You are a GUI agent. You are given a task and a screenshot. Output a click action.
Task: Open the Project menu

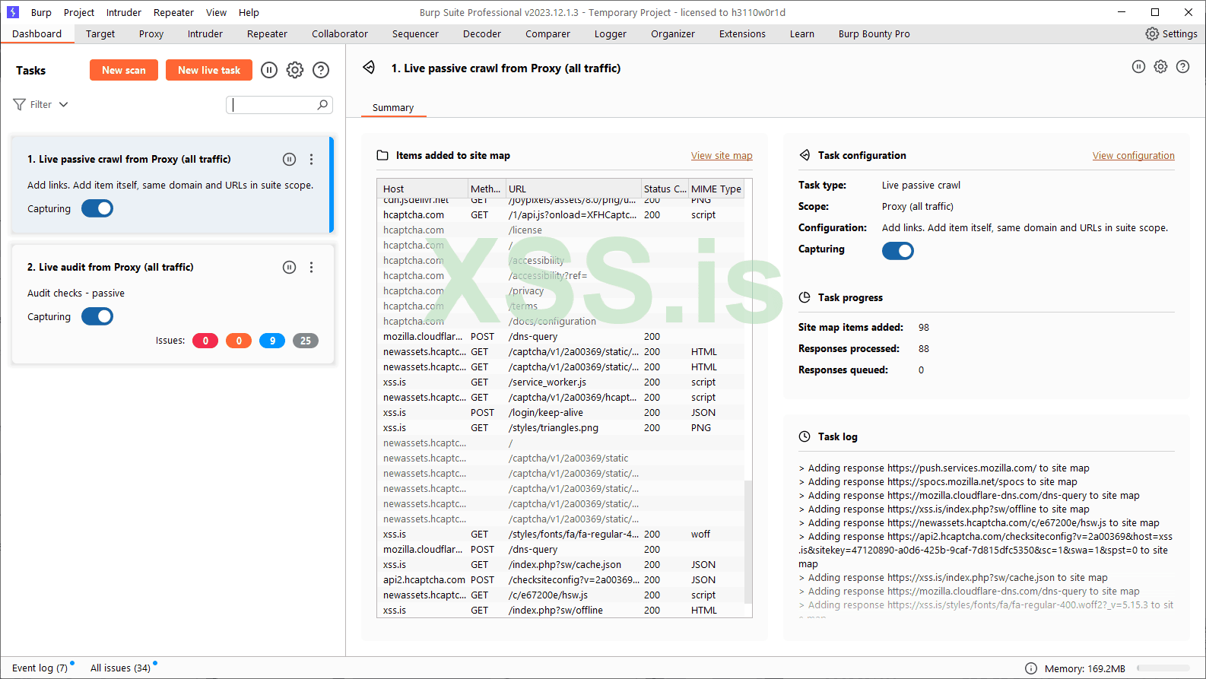coord(79,12)
